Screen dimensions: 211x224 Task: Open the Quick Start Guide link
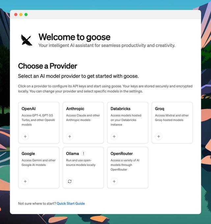tap(71, 204)
